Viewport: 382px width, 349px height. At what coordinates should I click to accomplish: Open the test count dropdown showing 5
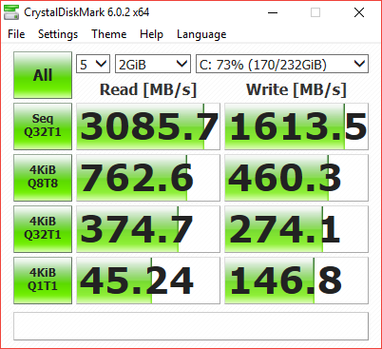click(93, 64)
